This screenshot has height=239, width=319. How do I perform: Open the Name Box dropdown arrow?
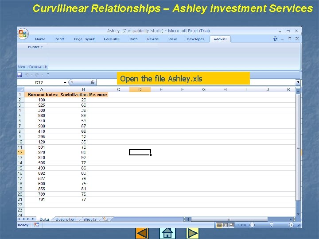click(65, 82)
